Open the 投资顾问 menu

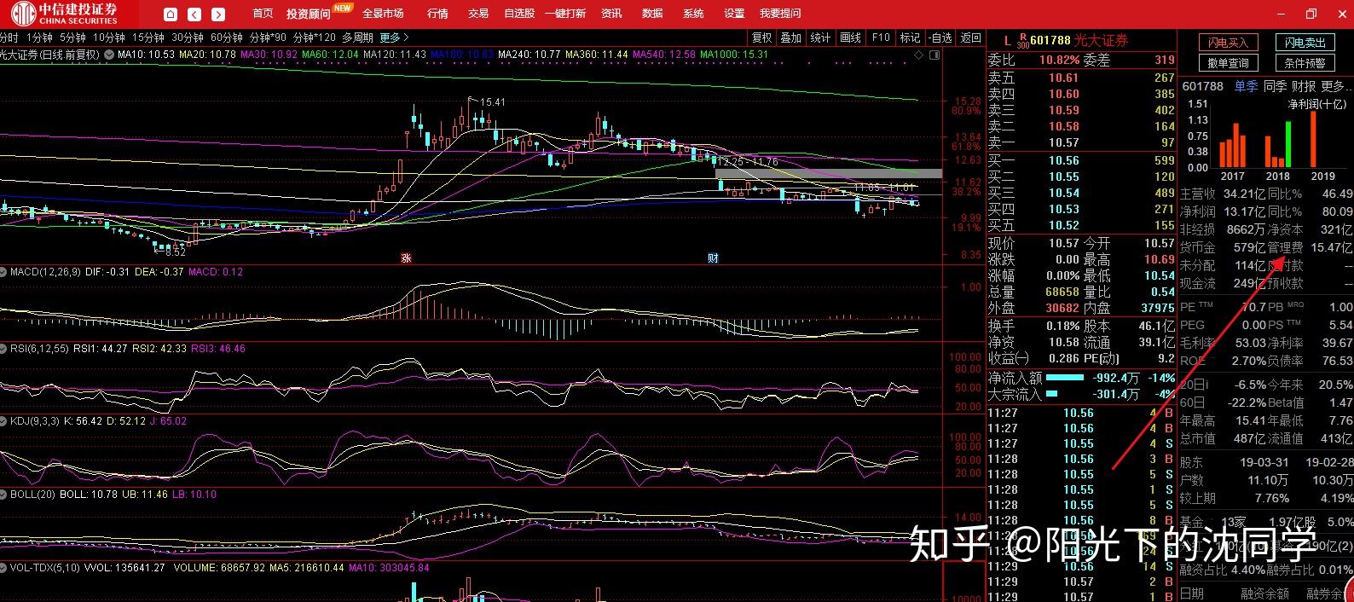coord(308,14)
